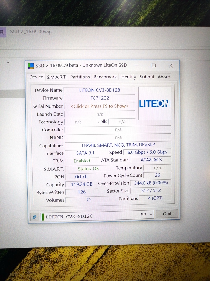Go to the Benchmark tab
The image size is (210, 281).
coord(105,77)
